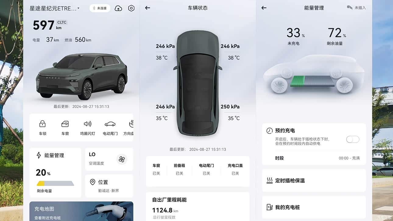Click the air conditioner fan icon
Screen dimensions: 393x221
122,159
